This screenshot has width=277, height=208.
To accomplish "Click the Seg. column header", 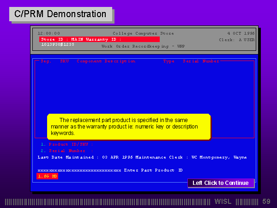I will [46, 61].
